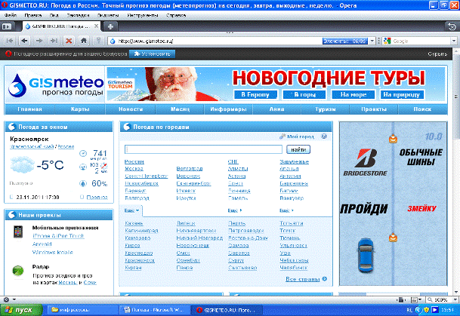This screenshot has width=460, height=316.
Task: Open the iPhone & iPod Touch link
Action: (x=58, y=236)
